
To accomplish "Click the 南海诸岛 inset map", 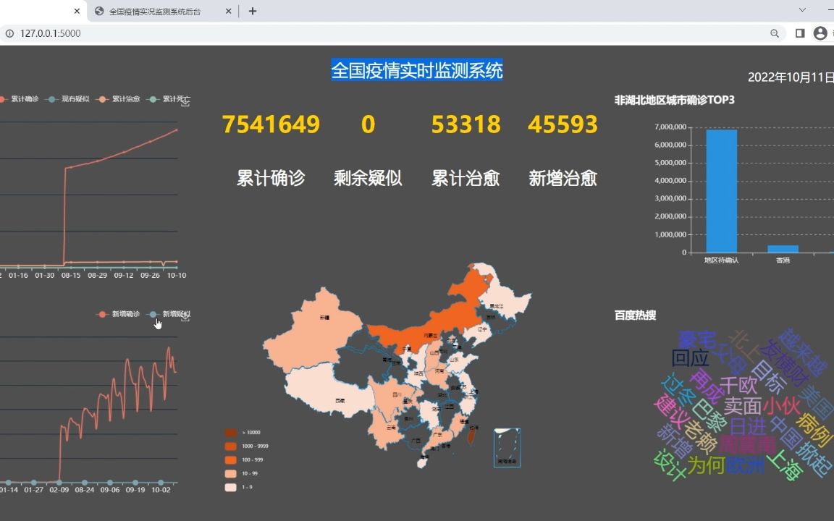I will click(x=507, y=448).
